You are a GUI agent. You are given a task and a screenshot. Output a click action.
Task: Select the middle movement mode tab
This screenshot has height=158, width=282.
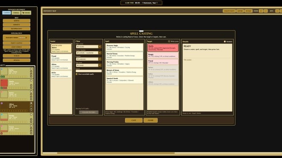point(16,13)
